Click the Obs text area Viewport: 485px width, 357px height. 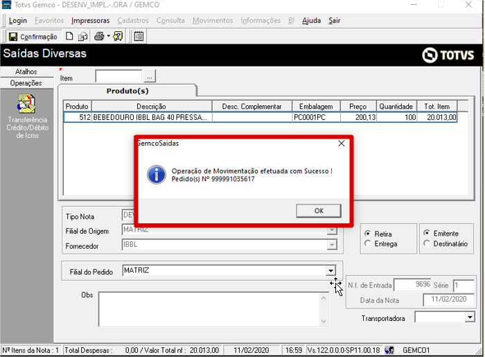pos(209,309)
